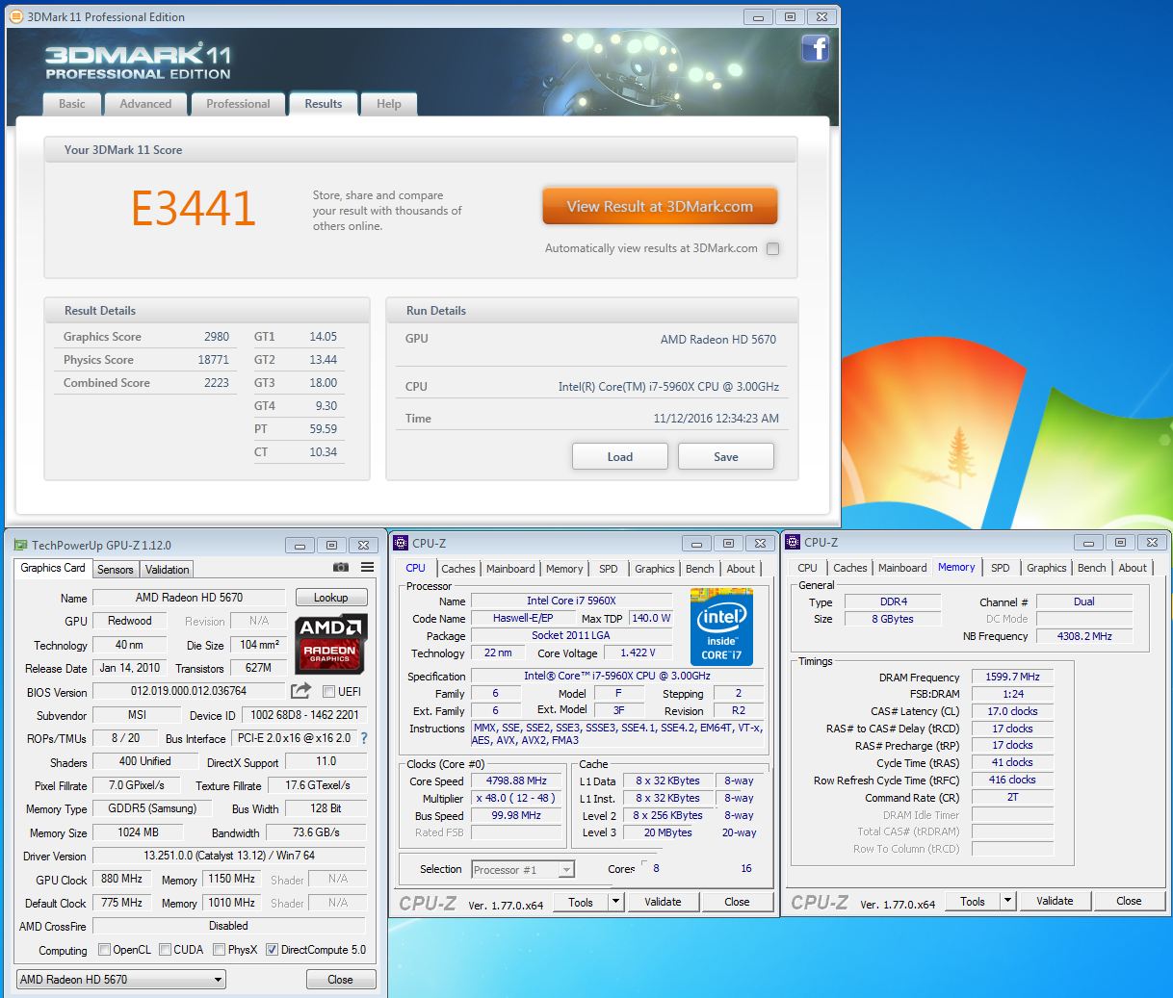Image resolution: width=1173 pixels, height=998 pixels.
Task: Click the NB Frequency value 4308.2 MHz
Action: [x=1084, y=636]
